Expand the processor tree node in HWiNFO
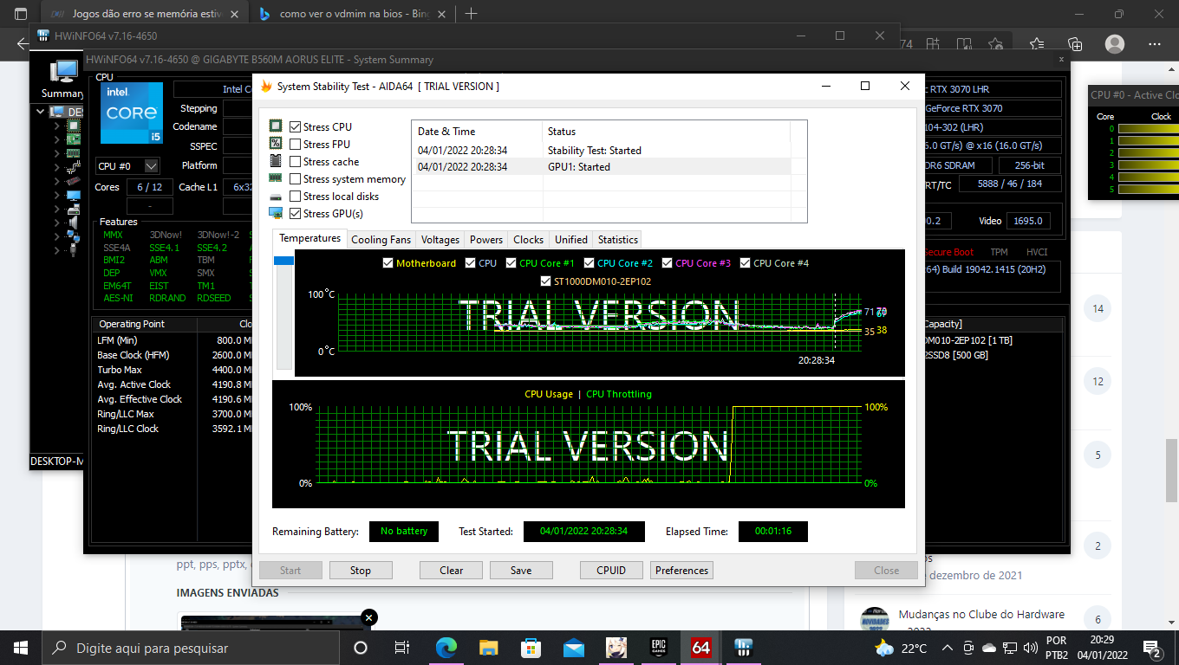1179x665 pixels. tap(57, 126)
